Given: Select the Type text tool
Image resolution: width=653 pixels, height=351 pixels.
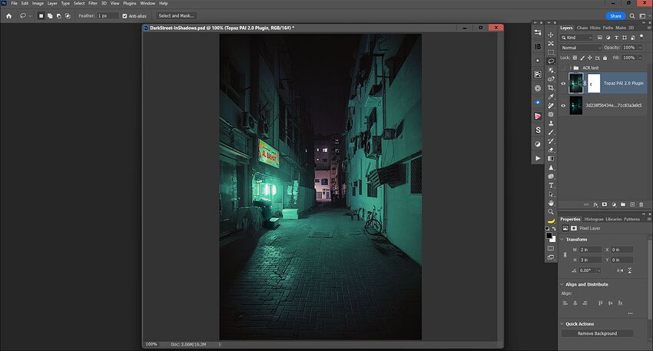Looking at the screenshot, I should [x=551, y=185].
